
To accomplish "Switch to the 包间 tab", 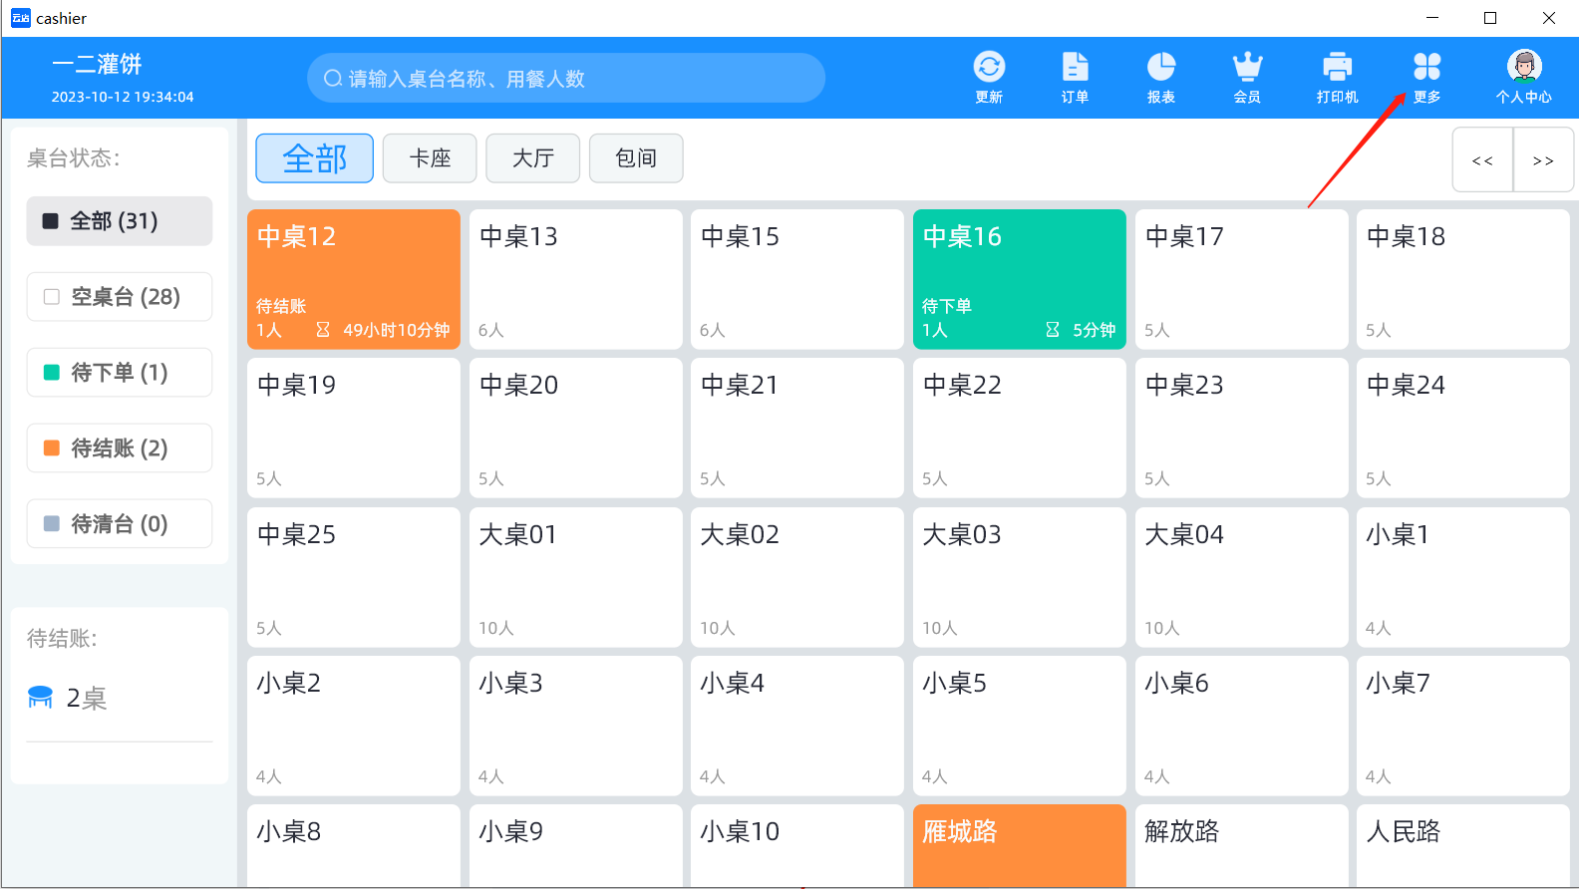I will click(636, 158).
